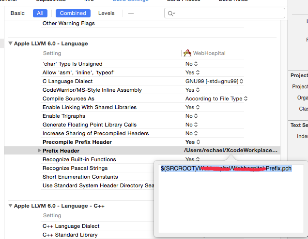Select Increase Sharing of Precompiled Headers setting
Viewport: 308px width, 239px height.
point(96,133)
